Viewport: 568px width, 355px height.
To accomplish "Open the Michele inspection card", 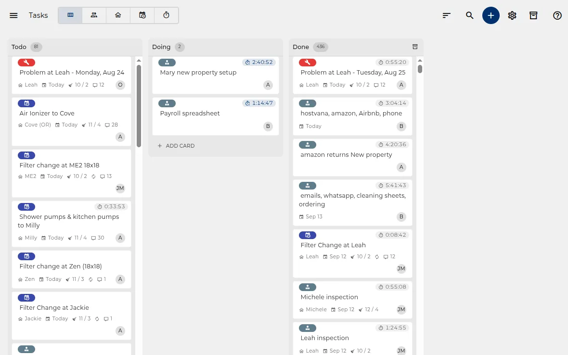I will pos(352,300).
